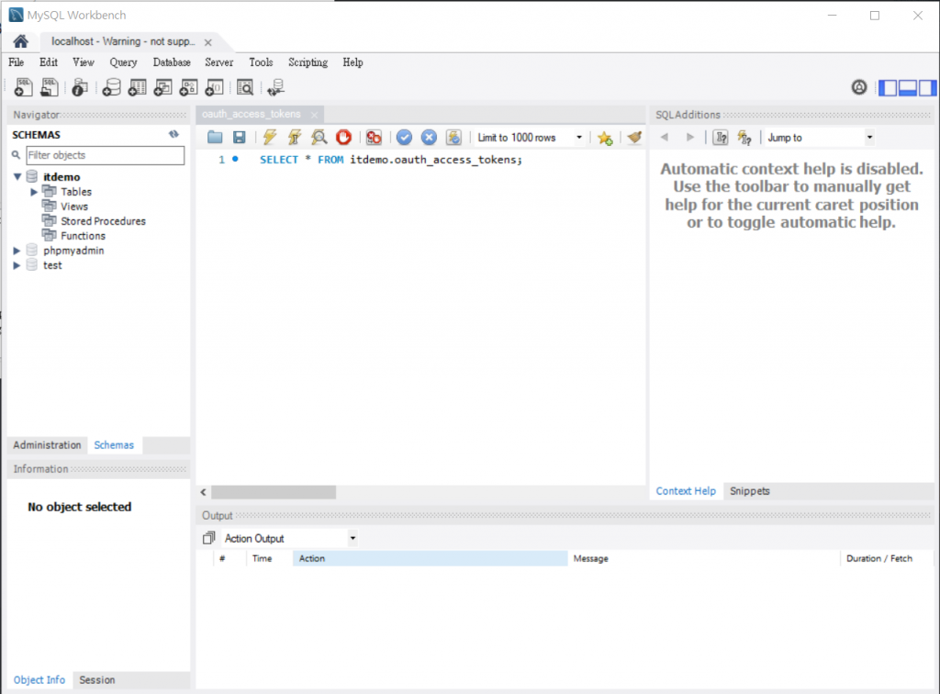Beautify the SQL with broom icon
Image resolution: width=940 pixels, height=694 pixels.
634,138
